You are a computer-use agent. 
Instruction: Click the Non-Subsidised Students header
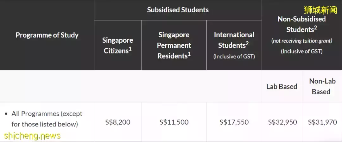click(x=301, y=24)
